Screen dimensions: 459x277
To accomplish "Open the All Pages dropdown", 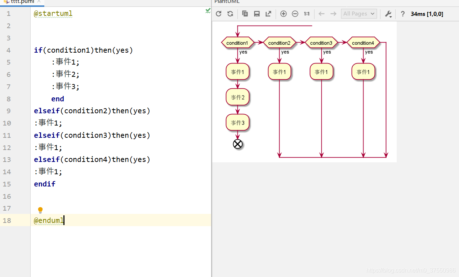I will (x=359, y=14).
